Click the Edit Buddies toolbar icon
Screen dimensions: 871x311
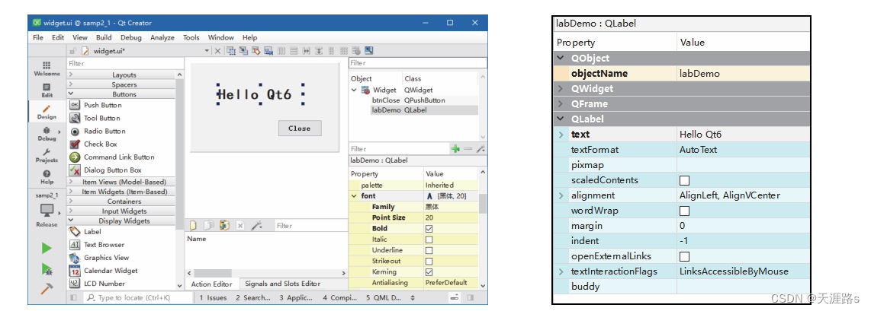256,51
